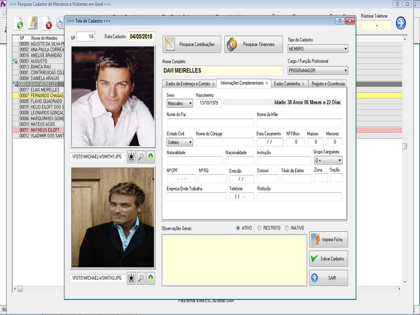
Task: Click the delete member red X icon in toolbar
Action: pos(47,23)
